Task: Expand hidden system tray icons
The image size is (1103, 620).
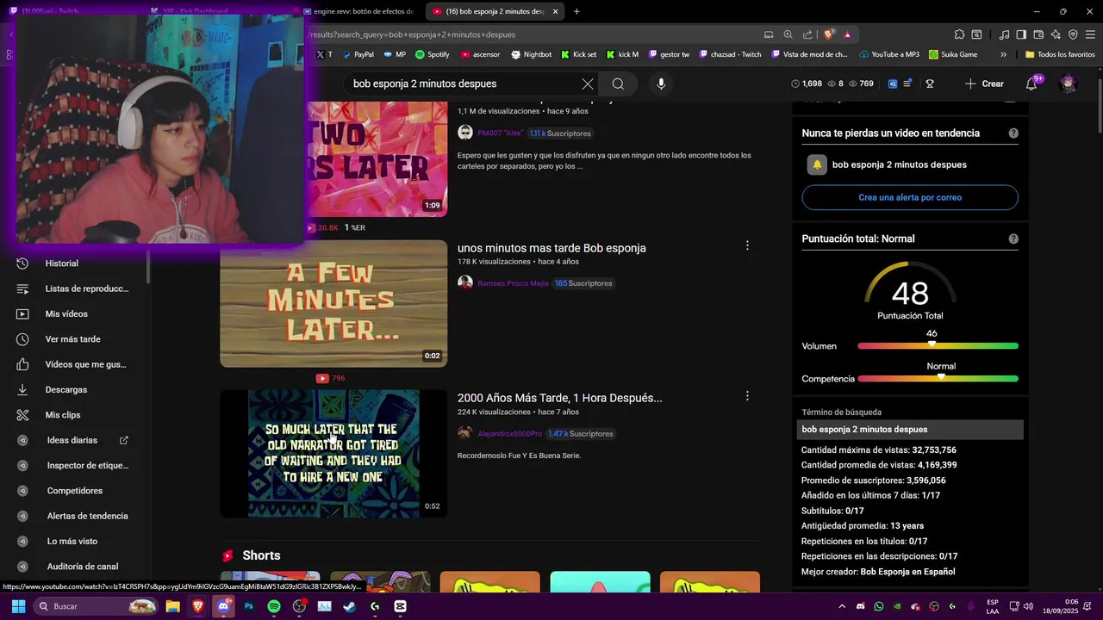Action: click(x=842, y=606)
